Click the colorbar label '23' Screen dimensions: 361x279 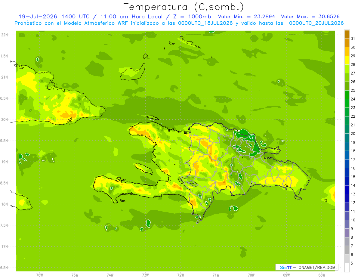[353, 108]
